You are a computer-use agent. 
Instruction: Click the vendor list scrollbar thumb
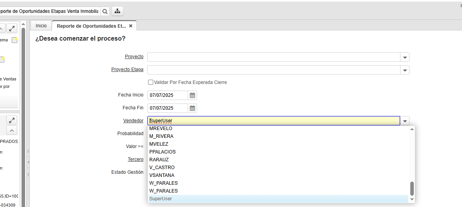point(412,188)
